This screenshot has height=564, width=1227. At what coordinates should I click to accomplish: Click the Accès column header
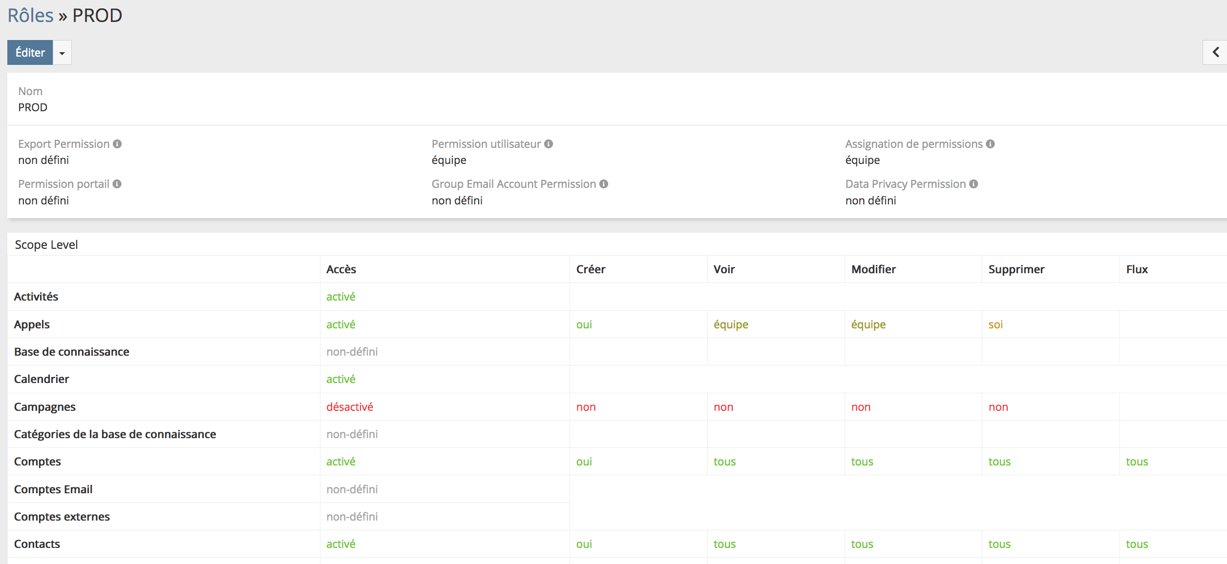click(341, 269)
